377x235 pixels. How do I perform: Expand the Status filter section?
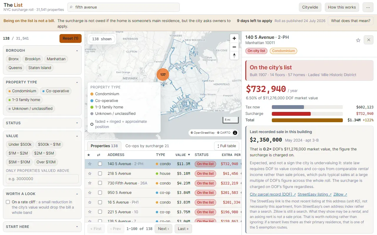pos(42,123)
